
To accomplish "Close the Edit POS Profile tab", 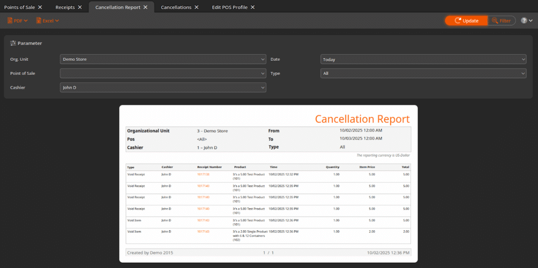I will (253, 7).
